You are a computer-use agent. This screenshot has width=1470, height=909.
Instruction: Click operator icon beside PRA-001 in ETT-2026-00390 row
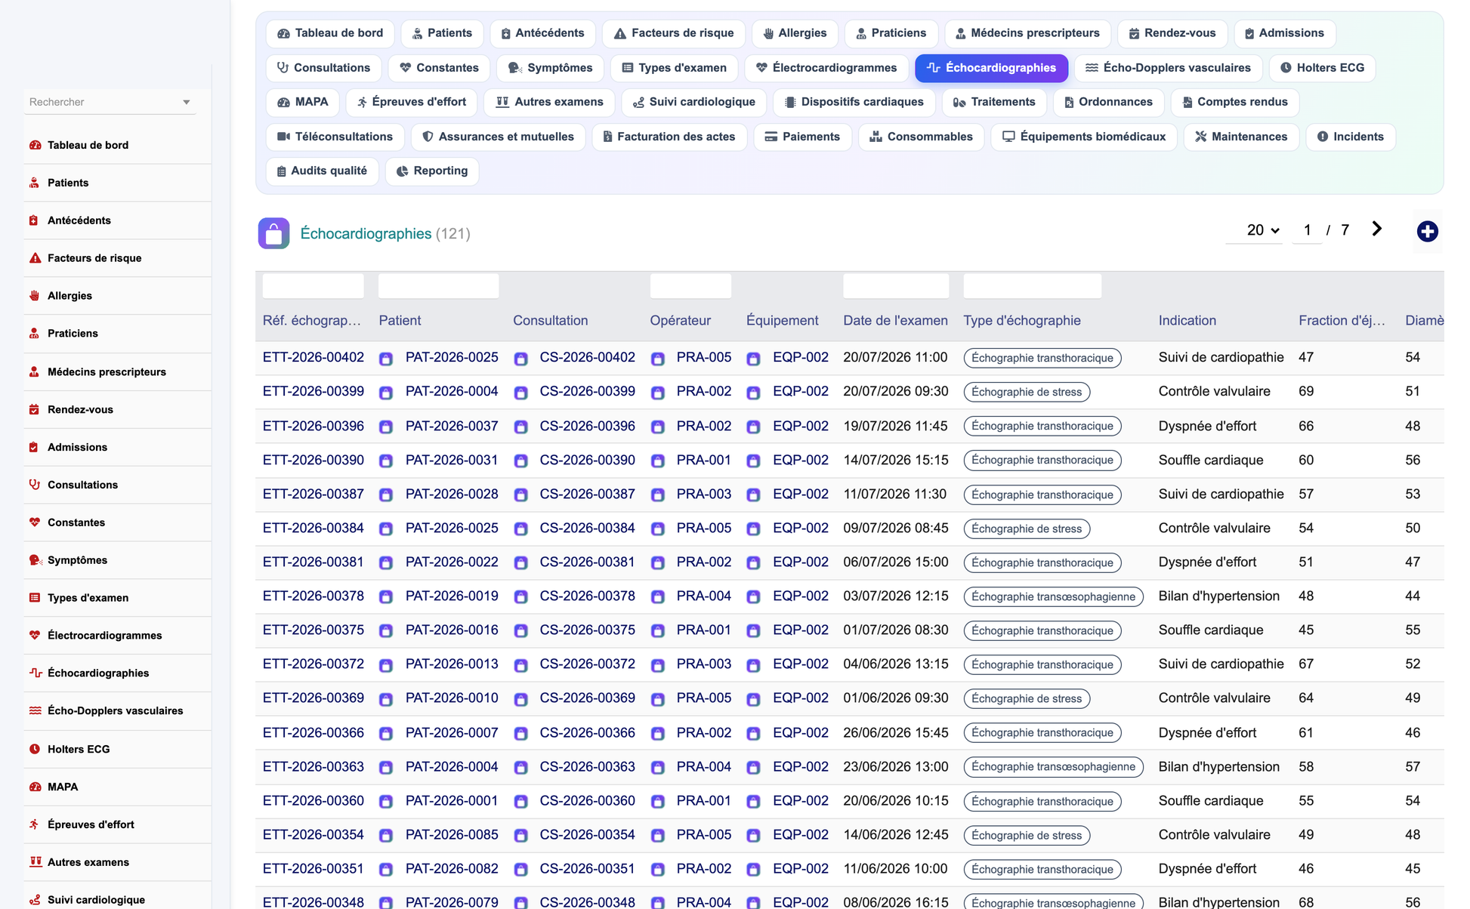point(657,461)
